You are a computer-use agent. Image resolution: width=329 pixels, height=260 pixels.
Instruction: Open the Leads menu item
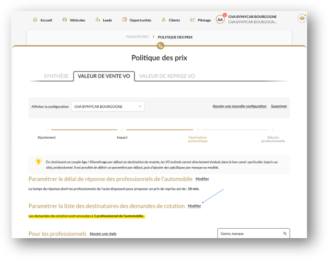pos(107,20)
